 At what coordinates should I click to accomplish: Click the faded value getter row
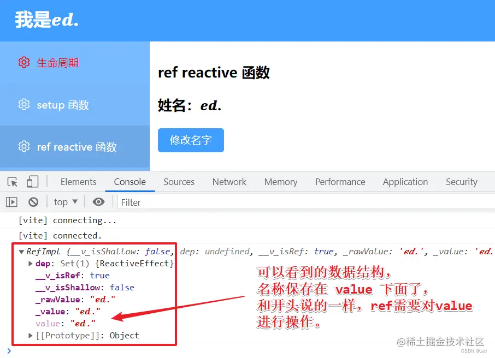pyautogui.click(x=66, y=323)
